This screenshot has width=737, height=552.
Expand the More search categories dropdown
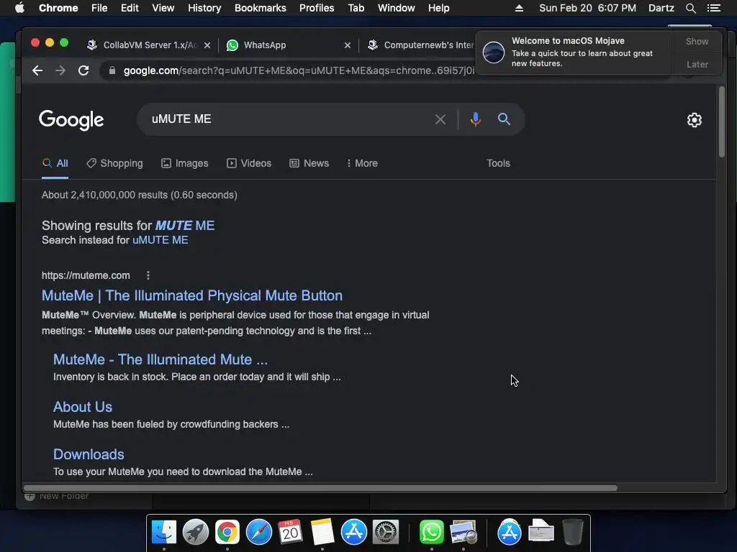tap(362, 163)
